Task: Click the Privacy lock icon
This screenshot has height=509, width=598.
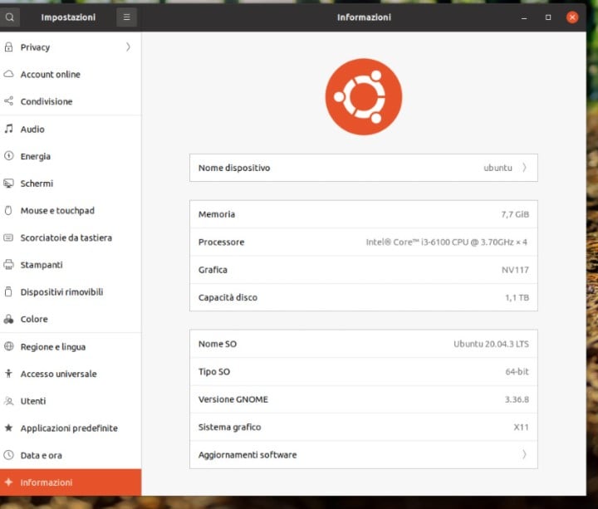Action: (x=8, y=46)
